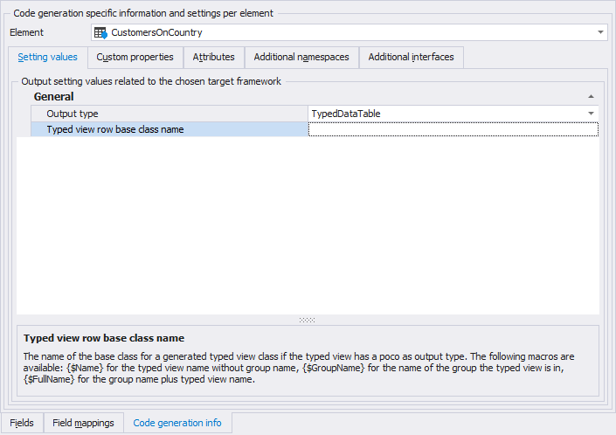
Task: Click the dotted splitter grip above the description
Action: pyautogui.click(x=307, y=320)
